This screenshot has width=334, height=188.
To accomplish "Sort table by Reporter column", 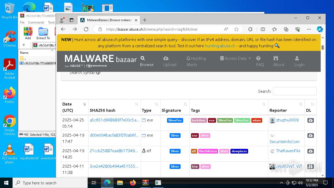I will (x=286, y=107).
